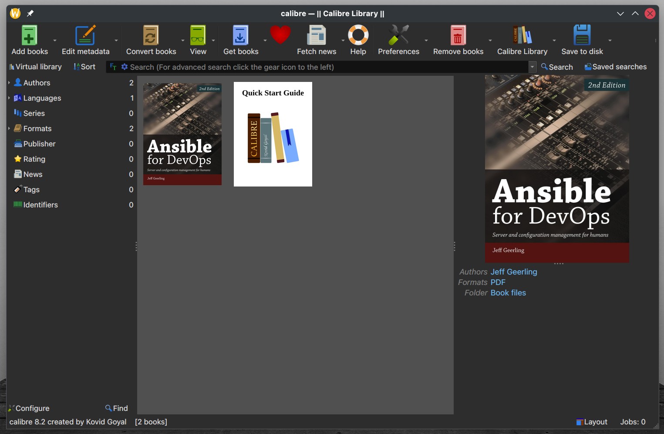Viewport: 664px width, 434px height.
Task: Toggle the full text search FT icon
Action: [x=113, y=67]
